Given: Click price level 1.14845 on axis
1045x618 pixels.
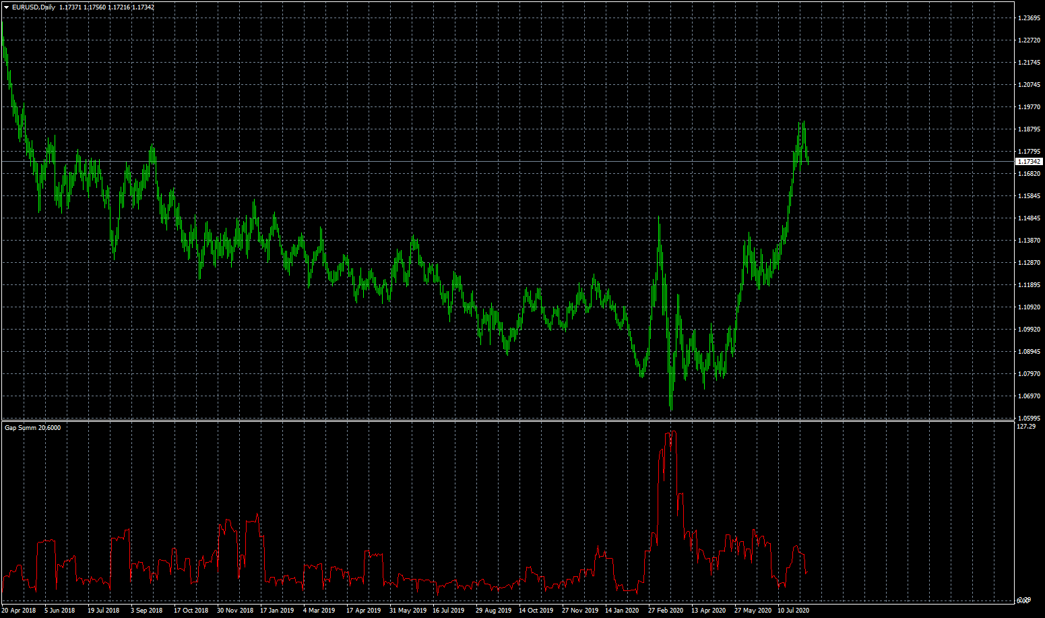Looking at the screenshot, I should pyautogui.click(x=1029, y=218).
